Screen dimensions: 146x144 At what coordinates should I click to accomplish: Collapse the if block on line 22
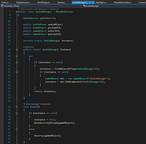[x=17, y=62]
